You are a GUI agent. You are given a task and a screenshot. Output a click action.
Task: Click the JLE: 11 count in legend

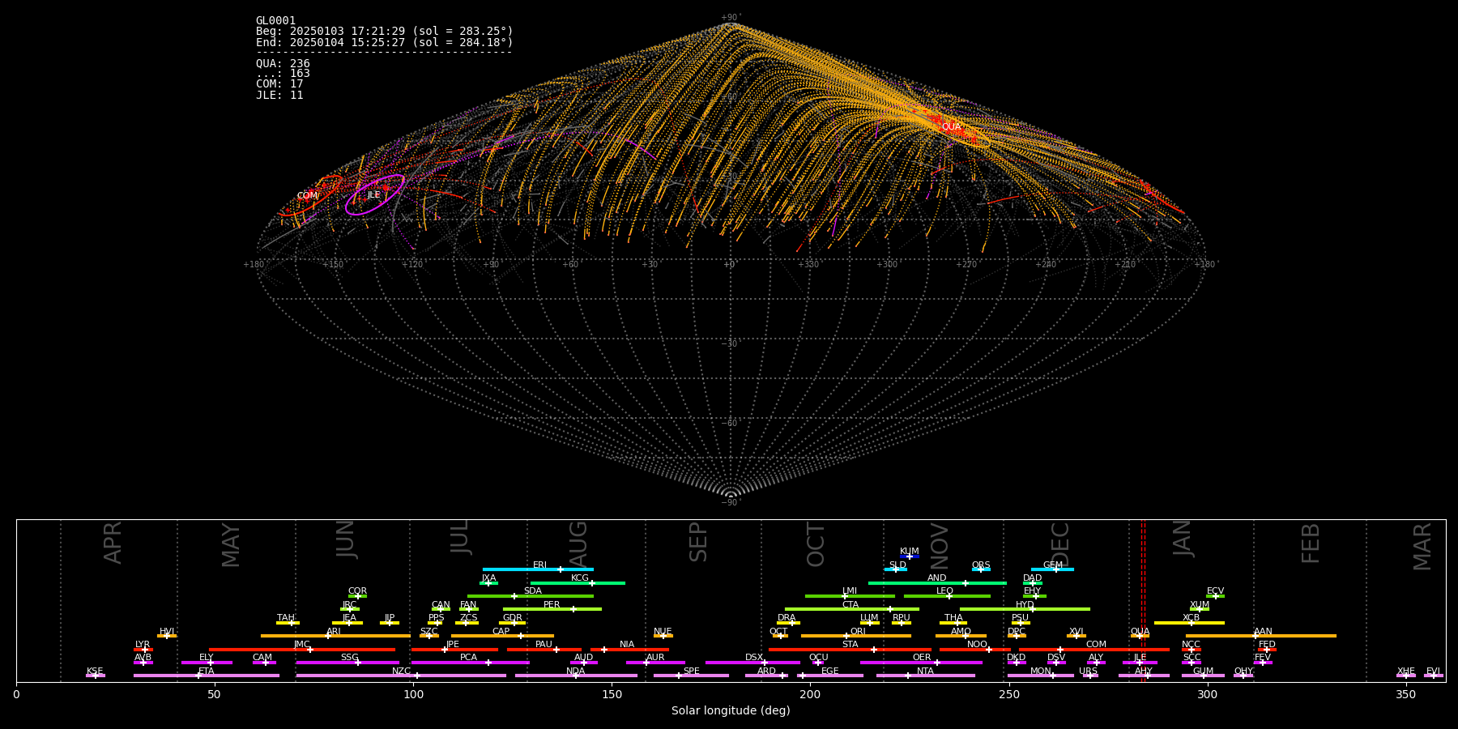pyautogui.click(x=279, y=96)
